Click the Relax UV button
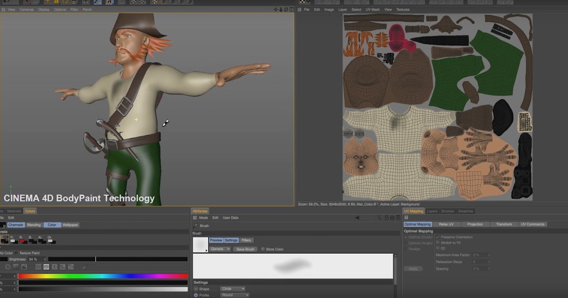The height and width of the screenshot is (298, 568). click(446, 224)
